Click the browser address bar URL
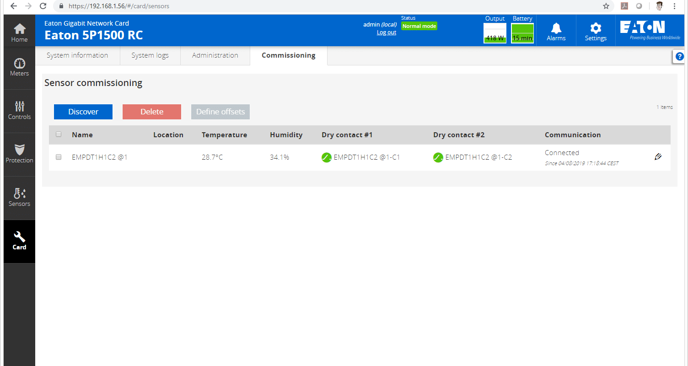Viewport: 688px width, 366px height. [x=119, y=6]
